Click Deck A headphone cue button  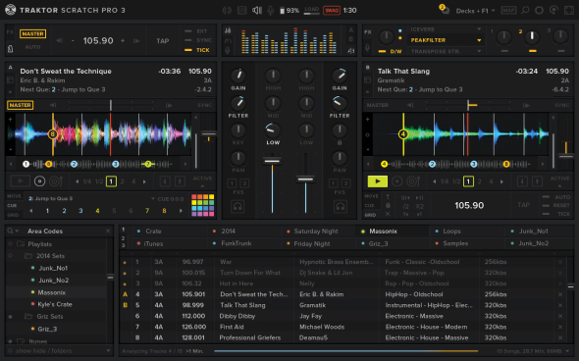tap(237, 207)
